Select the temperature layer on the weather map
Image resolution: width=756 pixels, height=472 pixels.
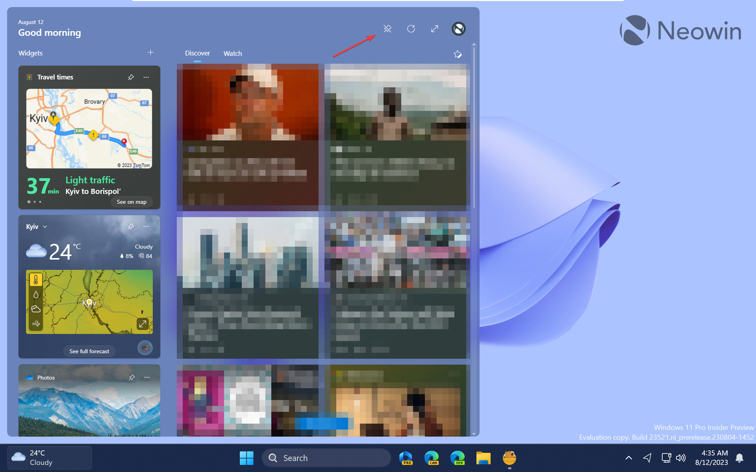[x=36, y=279]
